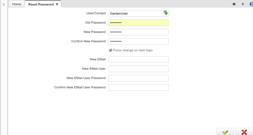The height and width of the screenshot is (135, 253).
Task: Select the Reset Password tab
Action: pos(41,4)
